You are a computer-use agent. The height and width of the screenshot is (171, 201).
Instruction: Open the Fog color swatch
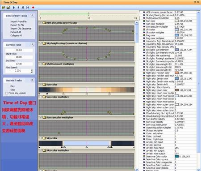(176, 35)
